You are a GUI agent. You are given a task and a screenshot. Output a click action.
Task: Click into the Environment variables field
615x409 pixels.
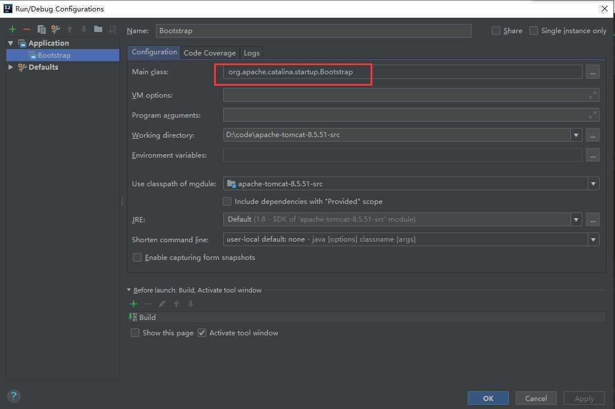tap(403, 155)
